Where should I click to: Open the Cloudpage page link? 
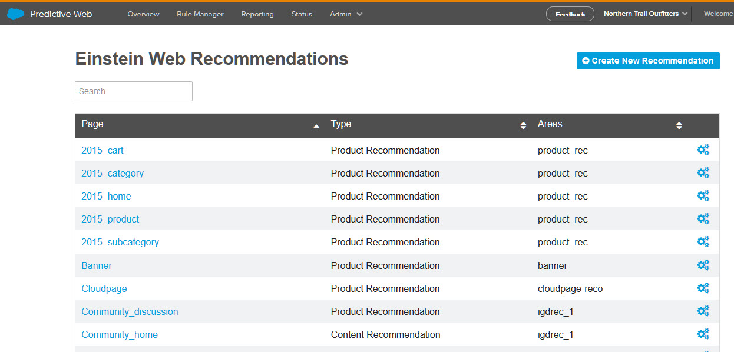point(104,288)
